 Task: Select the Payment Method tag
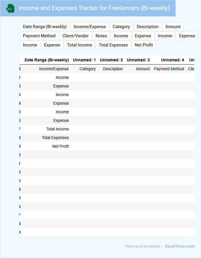pyautogui.click(x=39, y=36)
